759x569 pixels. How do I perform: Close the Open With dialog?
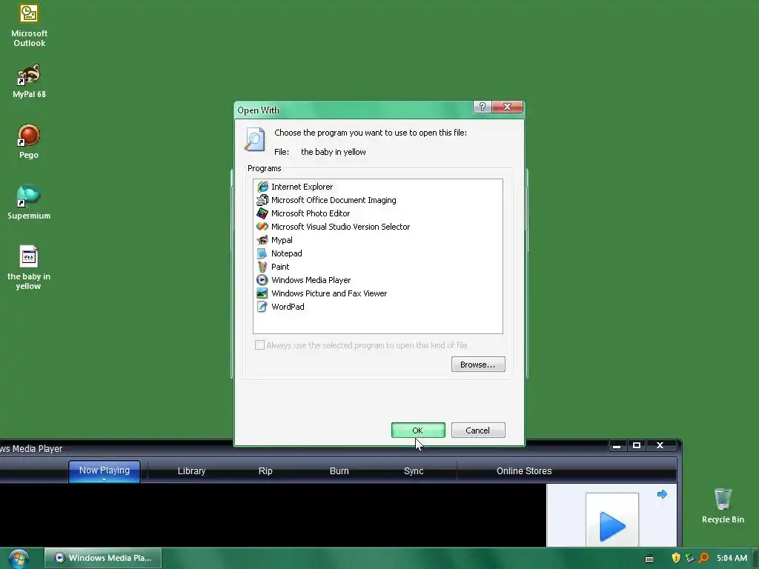point(507,107)
